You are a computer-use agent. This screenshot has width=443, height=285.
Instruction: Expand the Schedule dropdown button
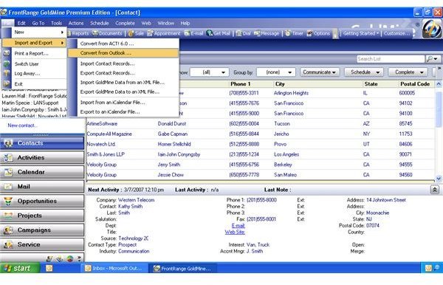pos(364,72)
